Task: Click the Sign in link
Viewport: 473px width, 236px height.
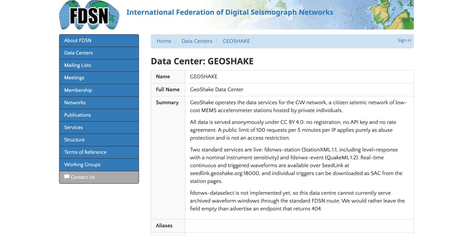Action: [404, 40]
